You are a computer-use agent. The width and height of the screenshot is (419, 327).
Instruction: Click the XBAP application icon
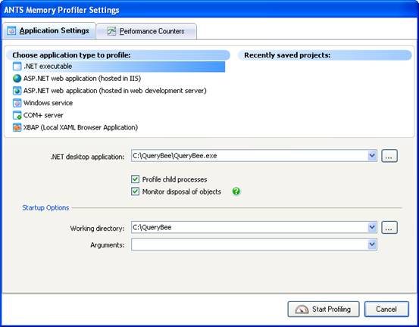[x=17, y=128]
